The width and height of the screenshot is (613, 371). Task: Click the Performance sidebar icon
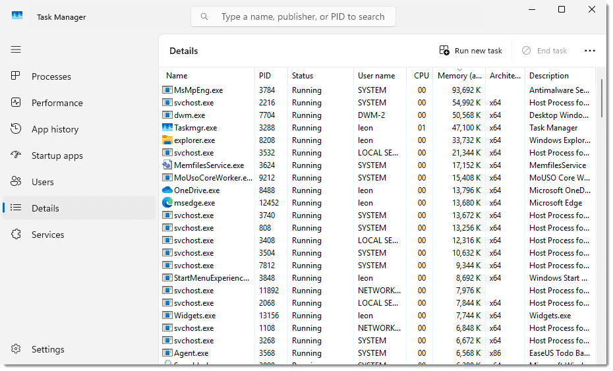click(16, 102)
